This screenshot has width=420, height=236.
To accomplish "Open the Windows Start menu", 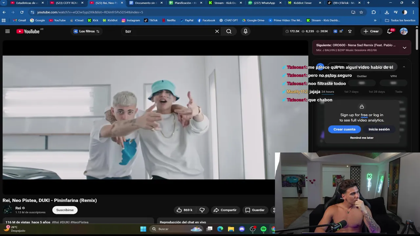I will point(143,229).
